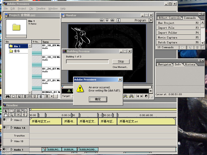Open the Timeline menu

41,8
